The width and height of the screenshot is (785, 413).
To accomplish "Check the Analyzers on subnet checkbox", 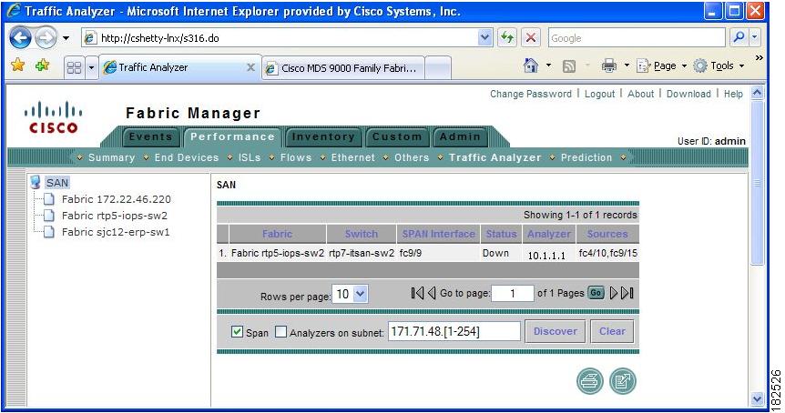I will pos(280,332).
